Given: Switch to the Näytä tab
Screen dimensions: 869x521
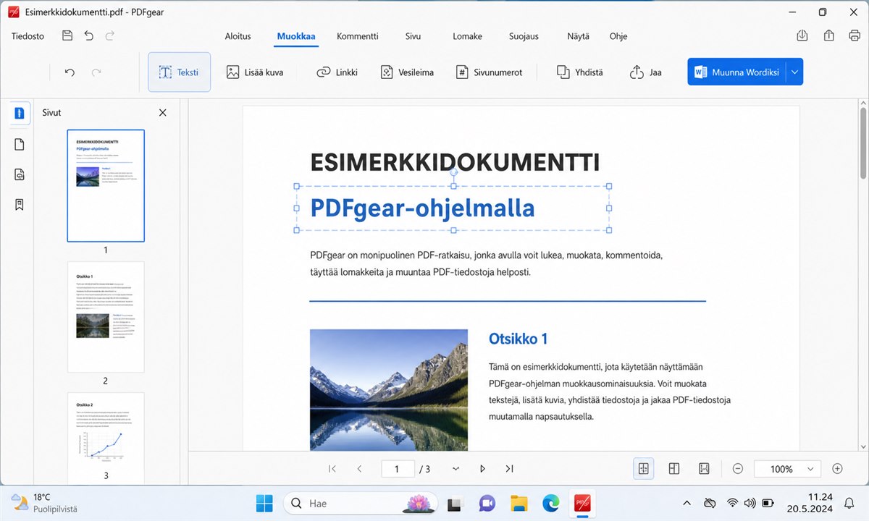Looking at the screenshot, I should 578,36.
